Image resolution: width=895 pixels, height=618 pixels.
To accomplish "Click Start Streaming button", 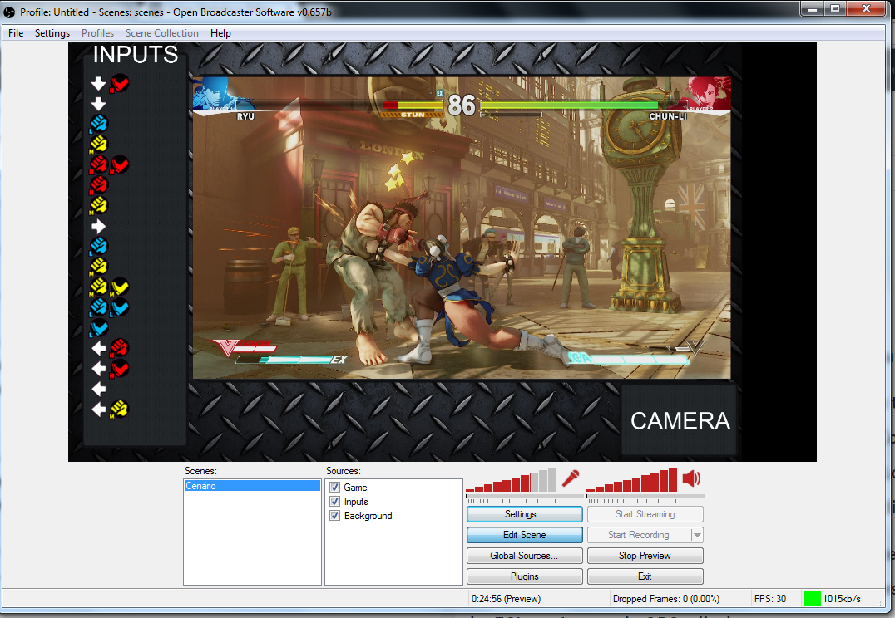I will point(645,514).
